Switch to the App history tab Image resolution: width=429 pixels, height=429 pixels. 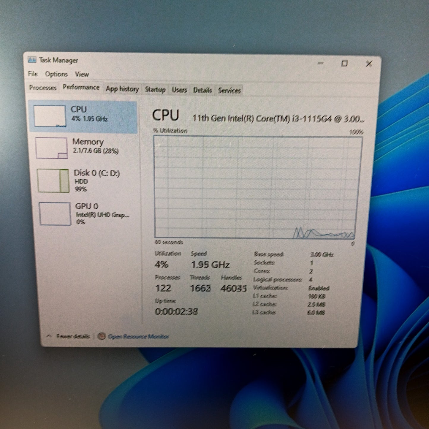(122, 89)
